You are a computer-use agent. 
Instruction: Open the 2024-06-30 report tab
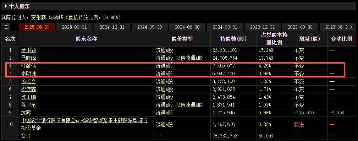pyautogui.click(x=187, y=27)
